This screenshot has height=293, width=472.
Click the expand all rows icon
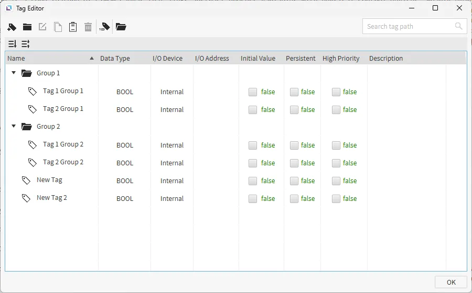(12, 44)
